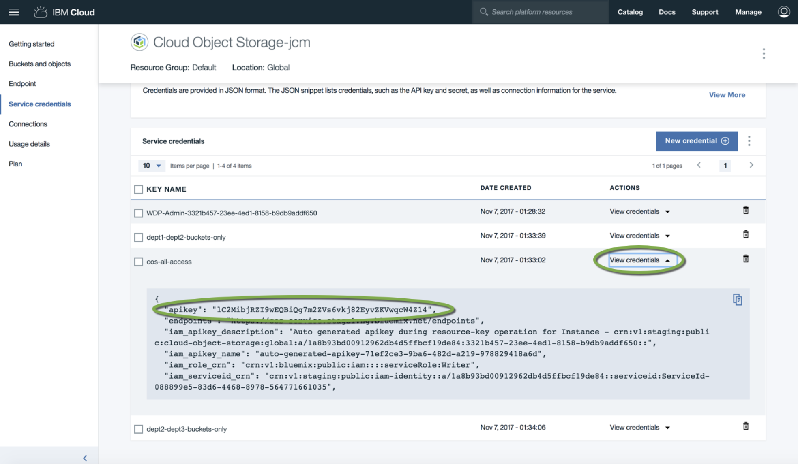The image size is (798, 464).
Task: Toggle checkbox for WDP-Admin-3321b457 credential
Action: (x=138, y=213)
